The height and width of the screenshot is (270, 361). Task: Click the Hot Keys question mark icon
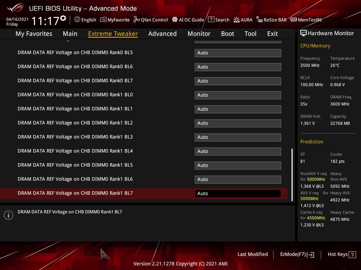(352, 255)
